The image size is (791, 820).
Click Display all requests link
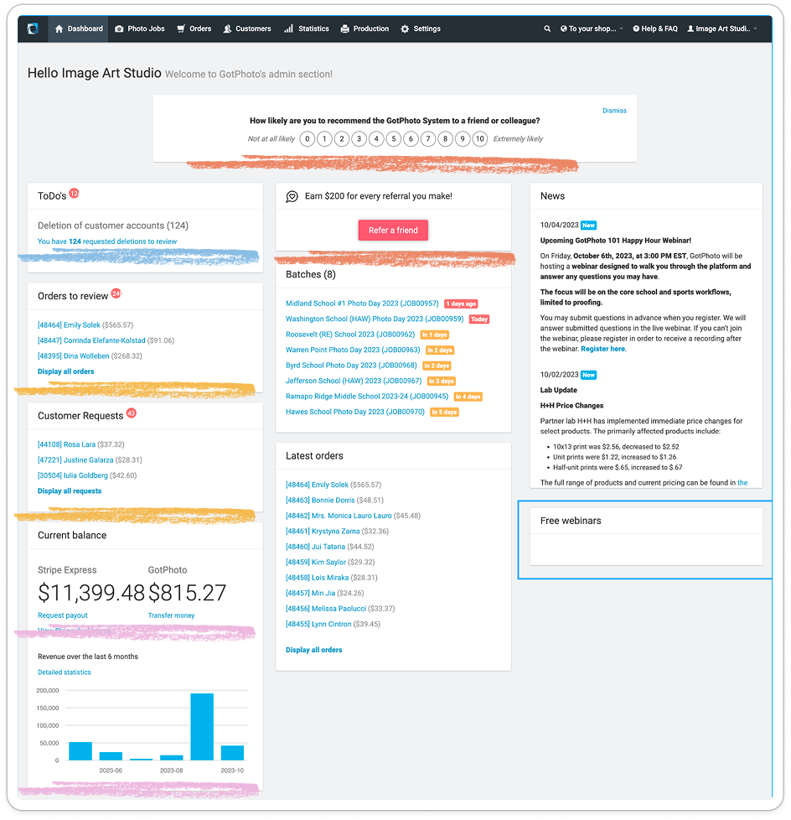[70, 491]
